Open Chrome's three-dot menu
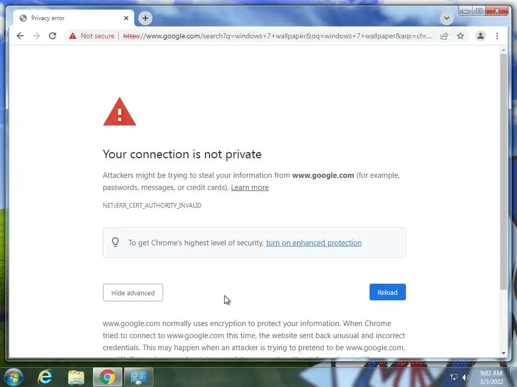The image size is (517, 387). point(497,36)
